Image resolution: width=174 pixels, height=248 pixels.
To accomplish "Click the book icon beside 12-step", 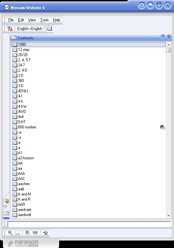I will (x=15, y=50).
